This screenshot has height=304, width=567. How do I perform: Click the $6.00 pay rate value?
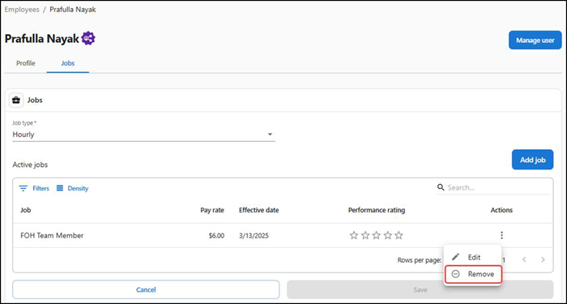(216, 236)
